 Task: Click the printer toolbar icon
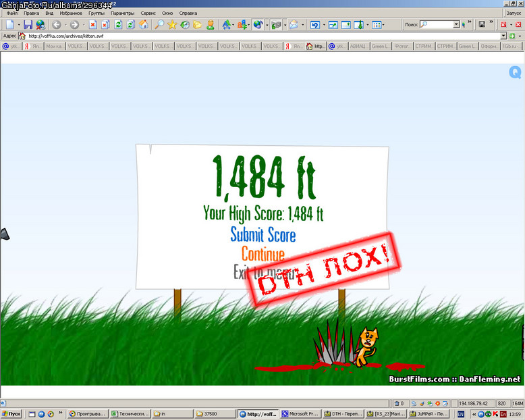pos(276,25)
